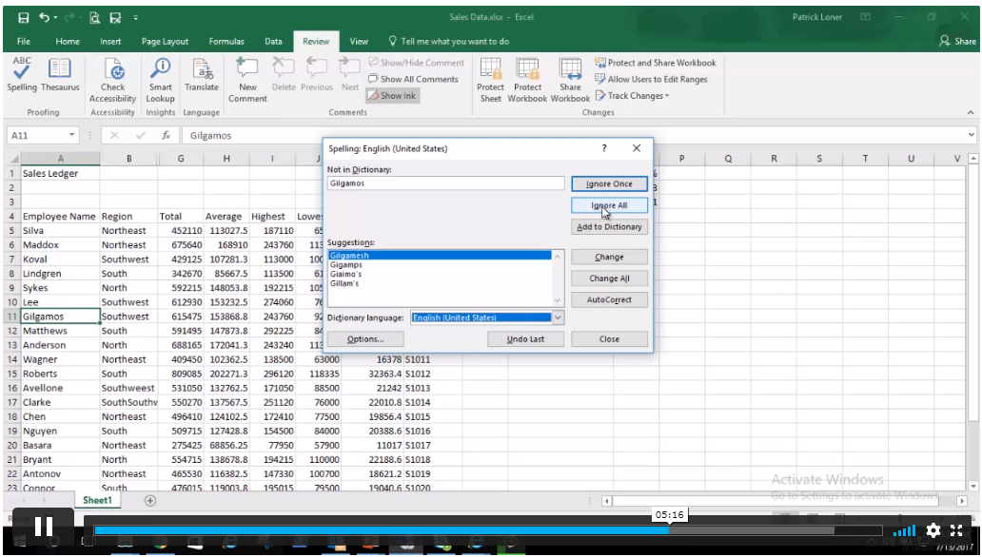Click the Share button

[x=957, y=41]
